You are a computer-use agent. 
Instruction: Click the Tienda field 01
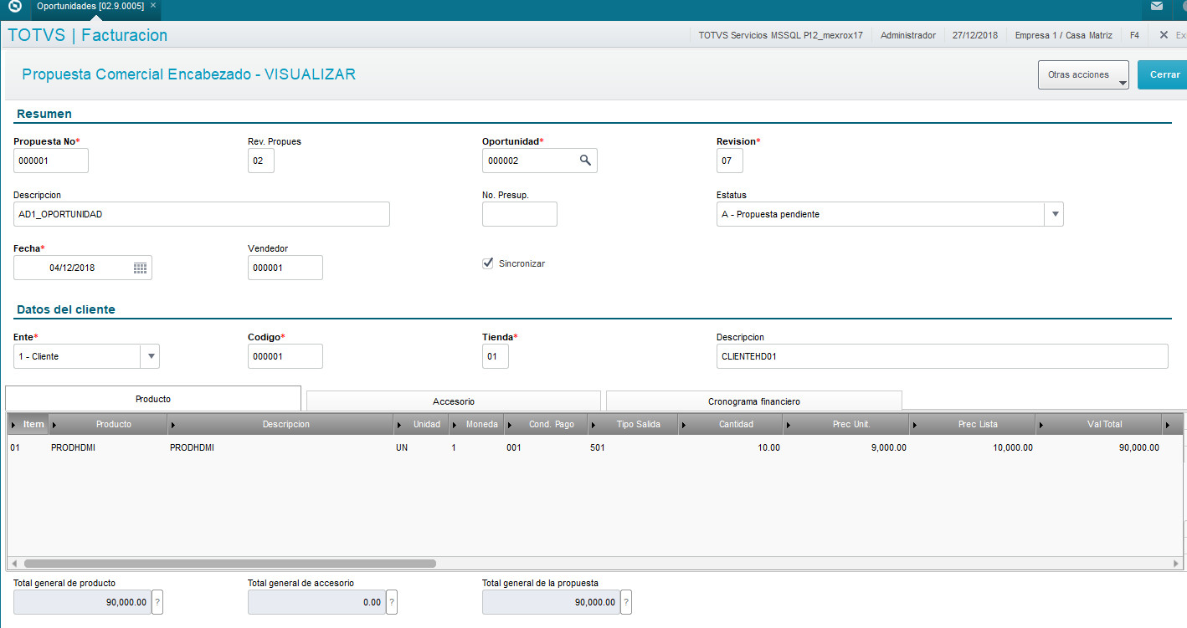496,356
